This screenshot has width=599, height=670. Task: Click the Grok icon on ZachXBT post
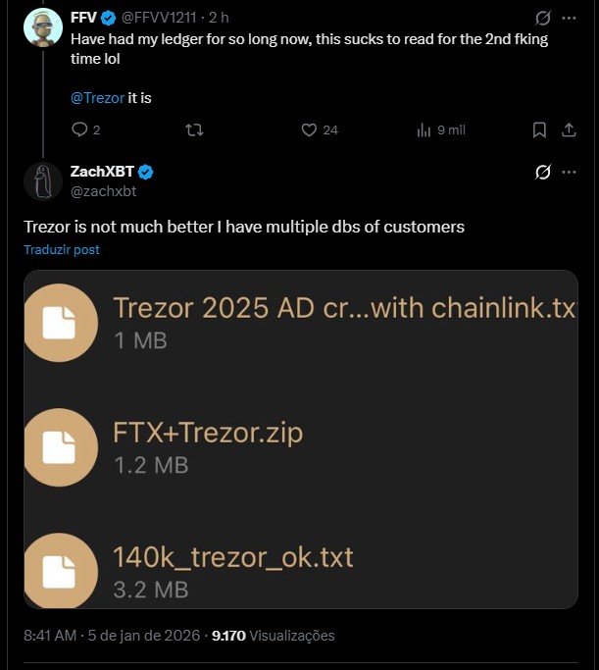542,173
